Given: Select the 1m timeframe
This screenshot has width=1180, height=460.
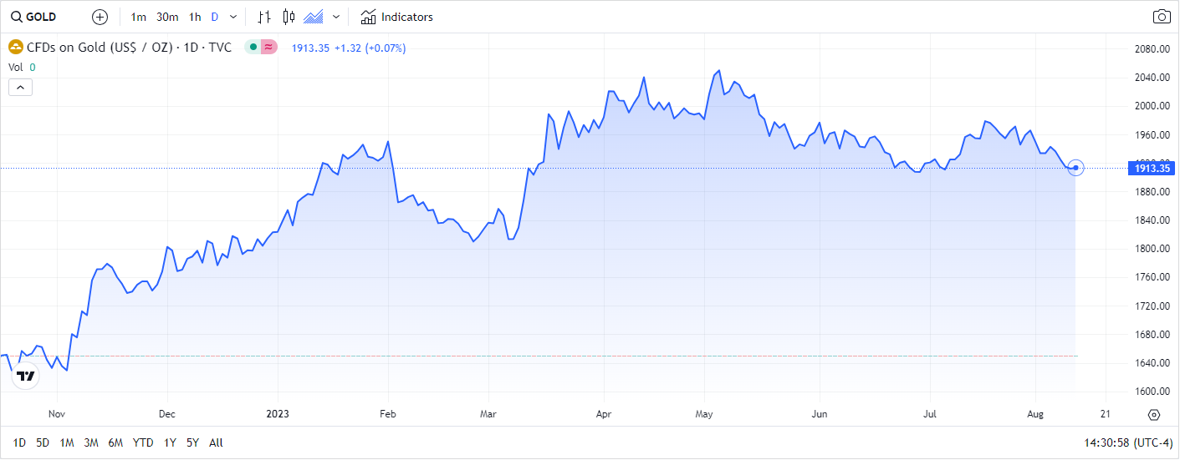Looking at the screenshot, I should [139, 17].
